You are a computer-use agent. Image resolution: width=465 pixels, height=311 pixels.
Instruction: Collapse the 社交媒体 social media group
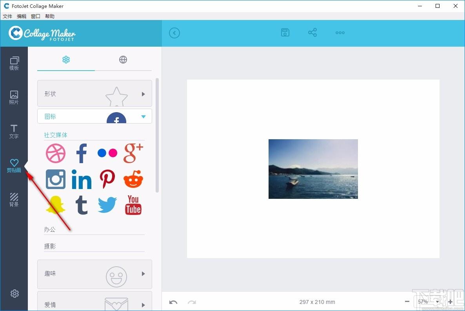94,135
